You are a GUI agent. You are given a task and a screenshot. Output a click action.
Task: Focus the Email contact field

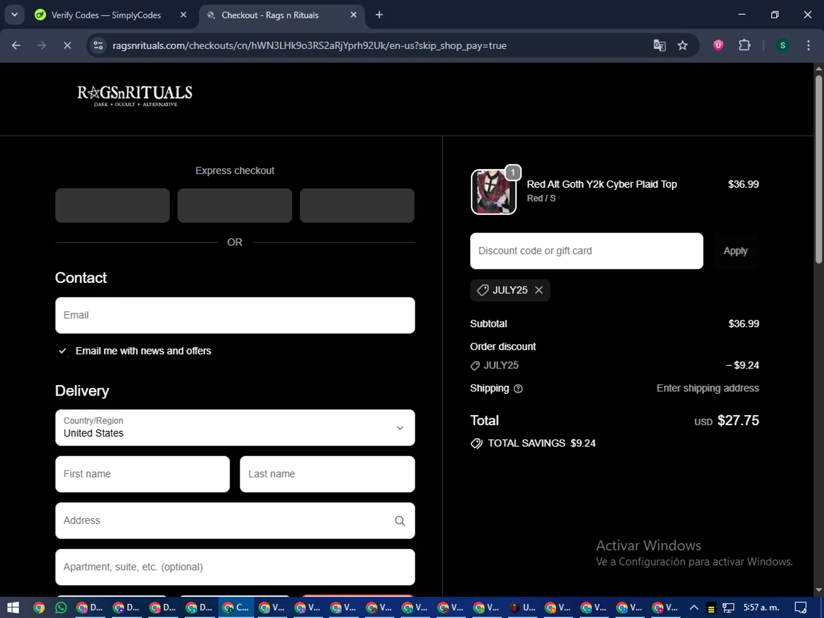[235, 315]
